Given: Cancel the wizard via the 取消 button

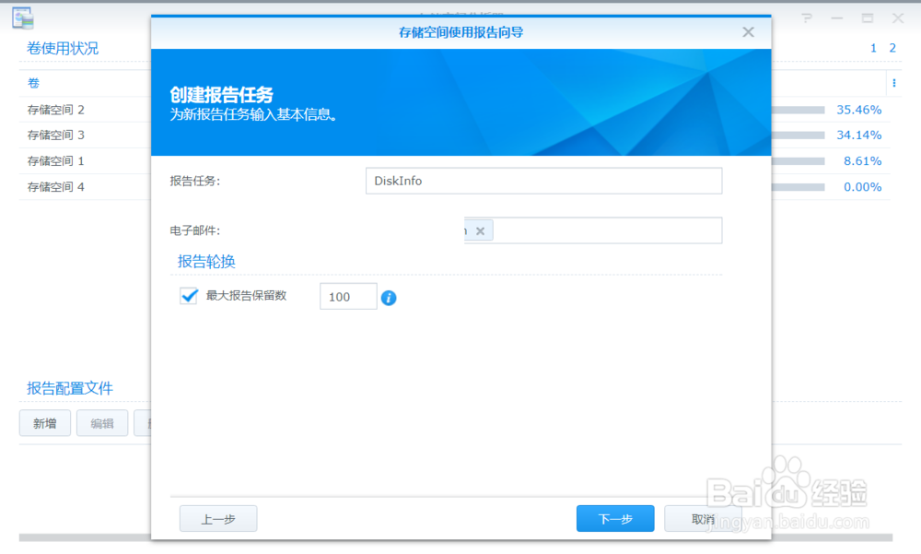Looking at the screenshot, I should (702, 518).
